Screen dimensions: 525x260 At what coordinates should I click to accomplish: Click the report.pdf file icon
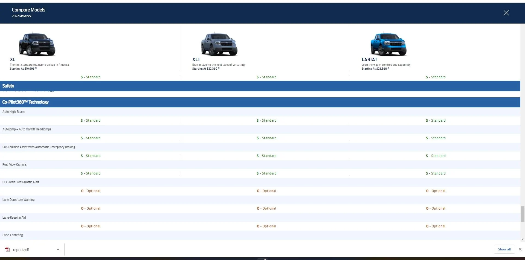(7, 249)
